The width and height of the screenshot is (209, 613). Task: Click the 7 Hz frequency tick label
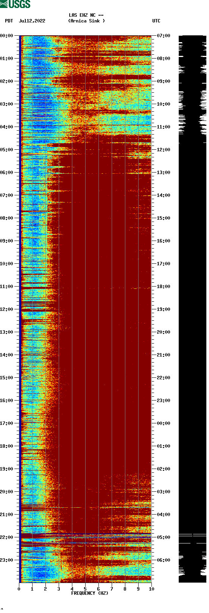coord(112,589)
